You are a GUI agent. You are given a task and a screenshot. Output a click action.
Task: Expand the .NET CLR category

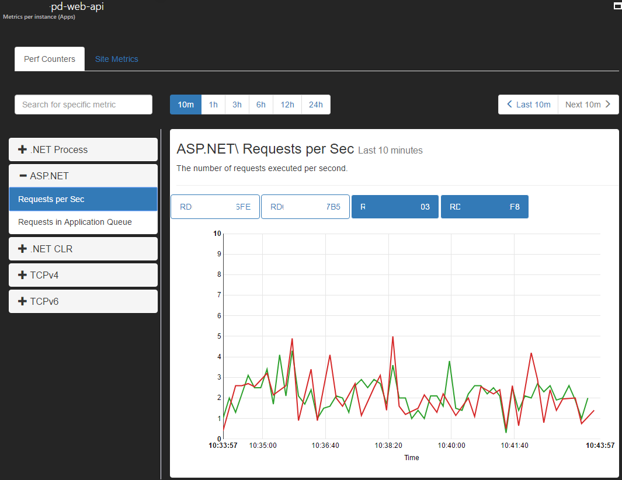coord(84,249)
